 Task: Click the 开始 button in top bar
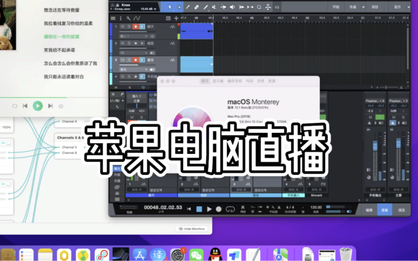click(x=336, y=7)
